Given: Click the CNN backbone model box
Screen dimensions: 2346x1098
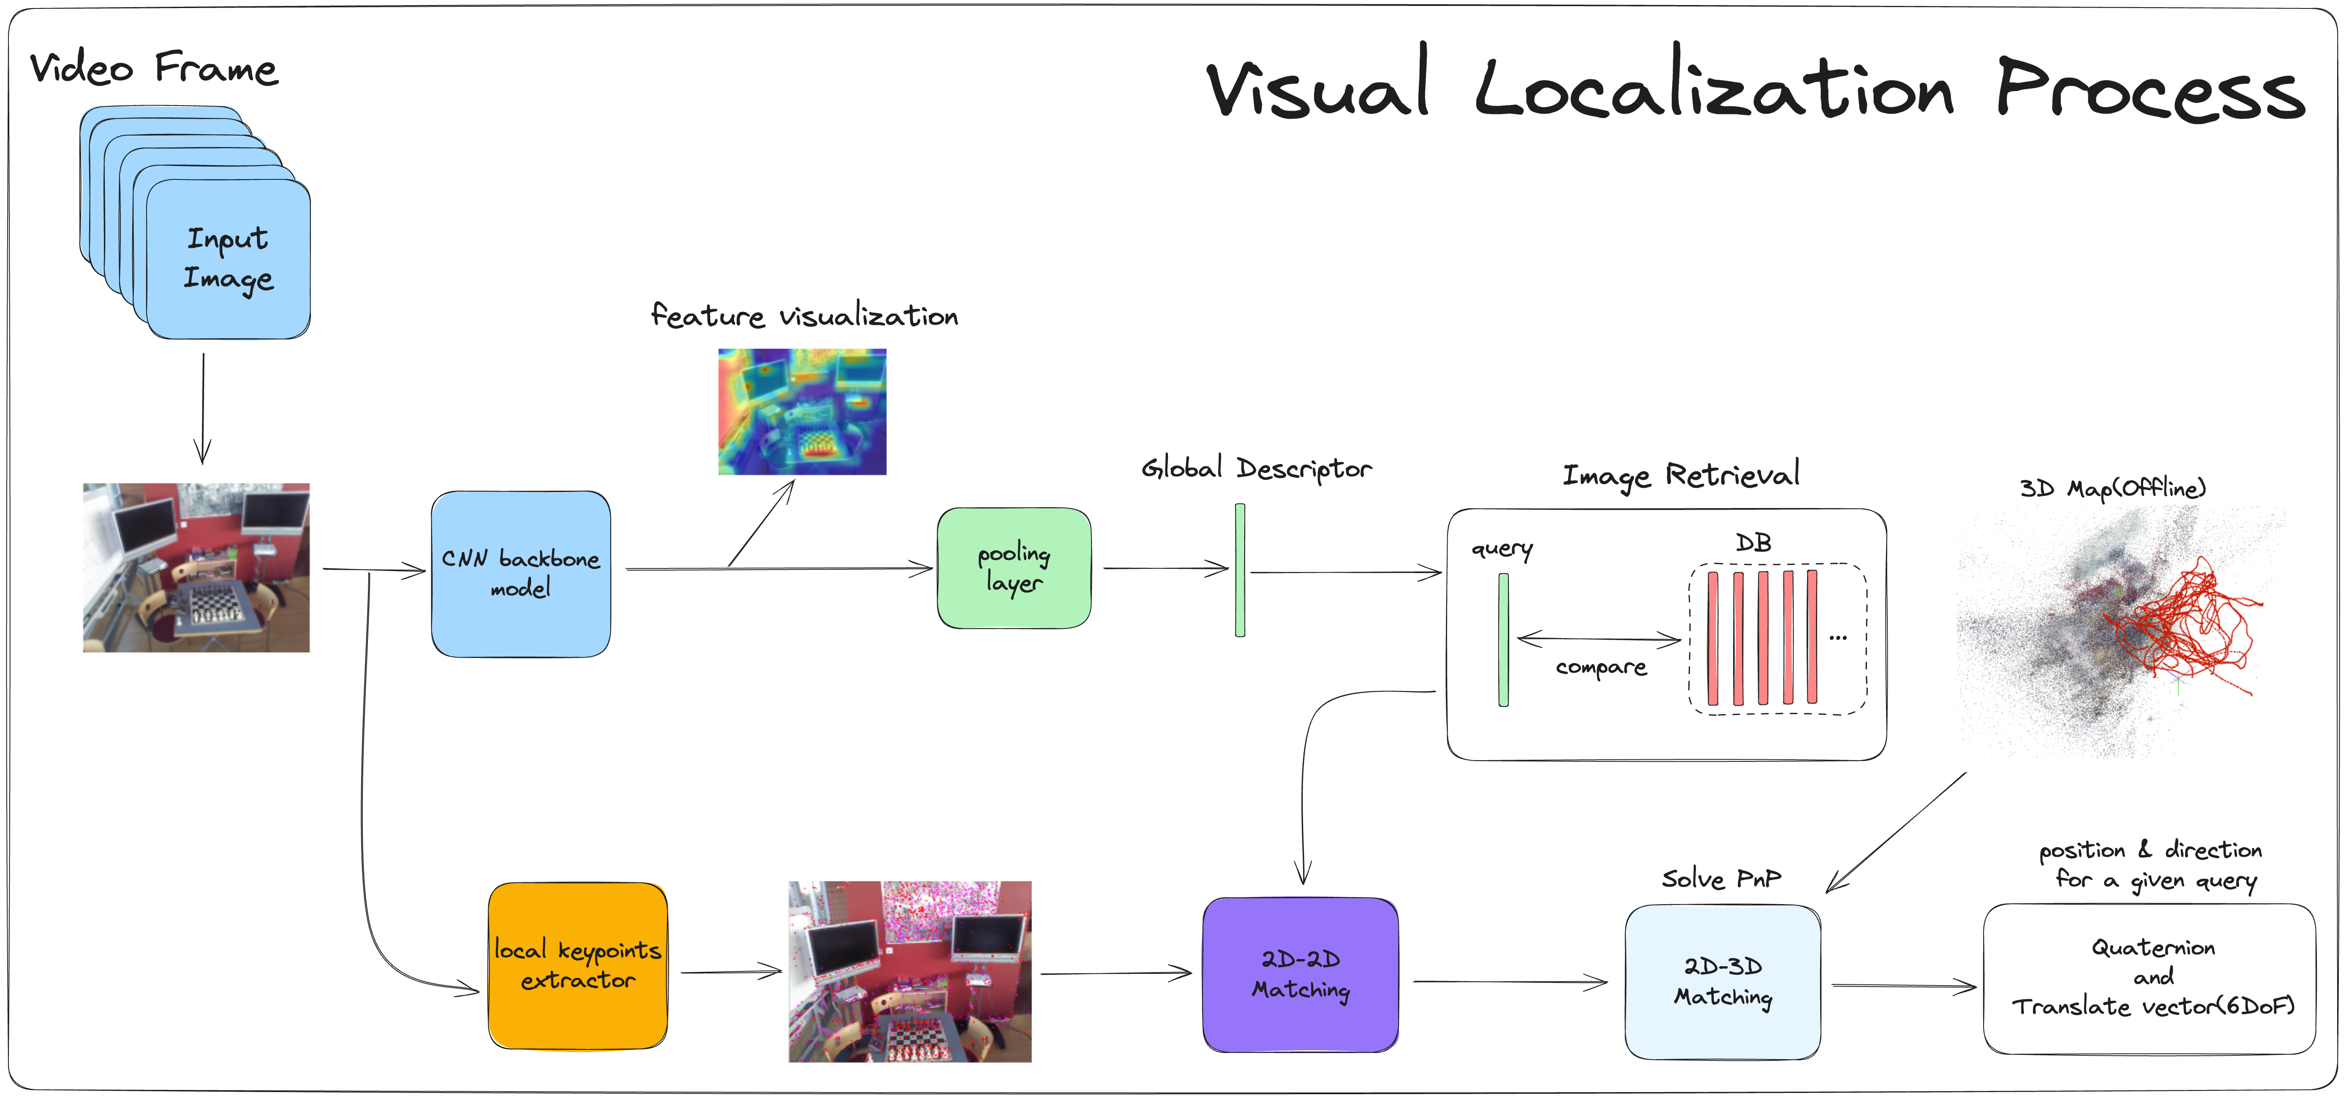Looking at the screenshot, I should pos(520,573).
